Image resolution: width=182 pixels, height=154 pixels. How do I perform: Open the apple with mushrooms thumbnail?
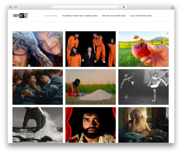click(x=143, y=49)
